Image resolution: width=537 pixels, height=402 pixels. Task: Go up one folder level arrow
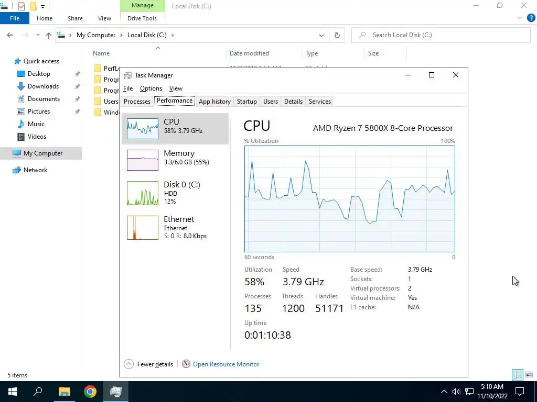pos(49,35)
